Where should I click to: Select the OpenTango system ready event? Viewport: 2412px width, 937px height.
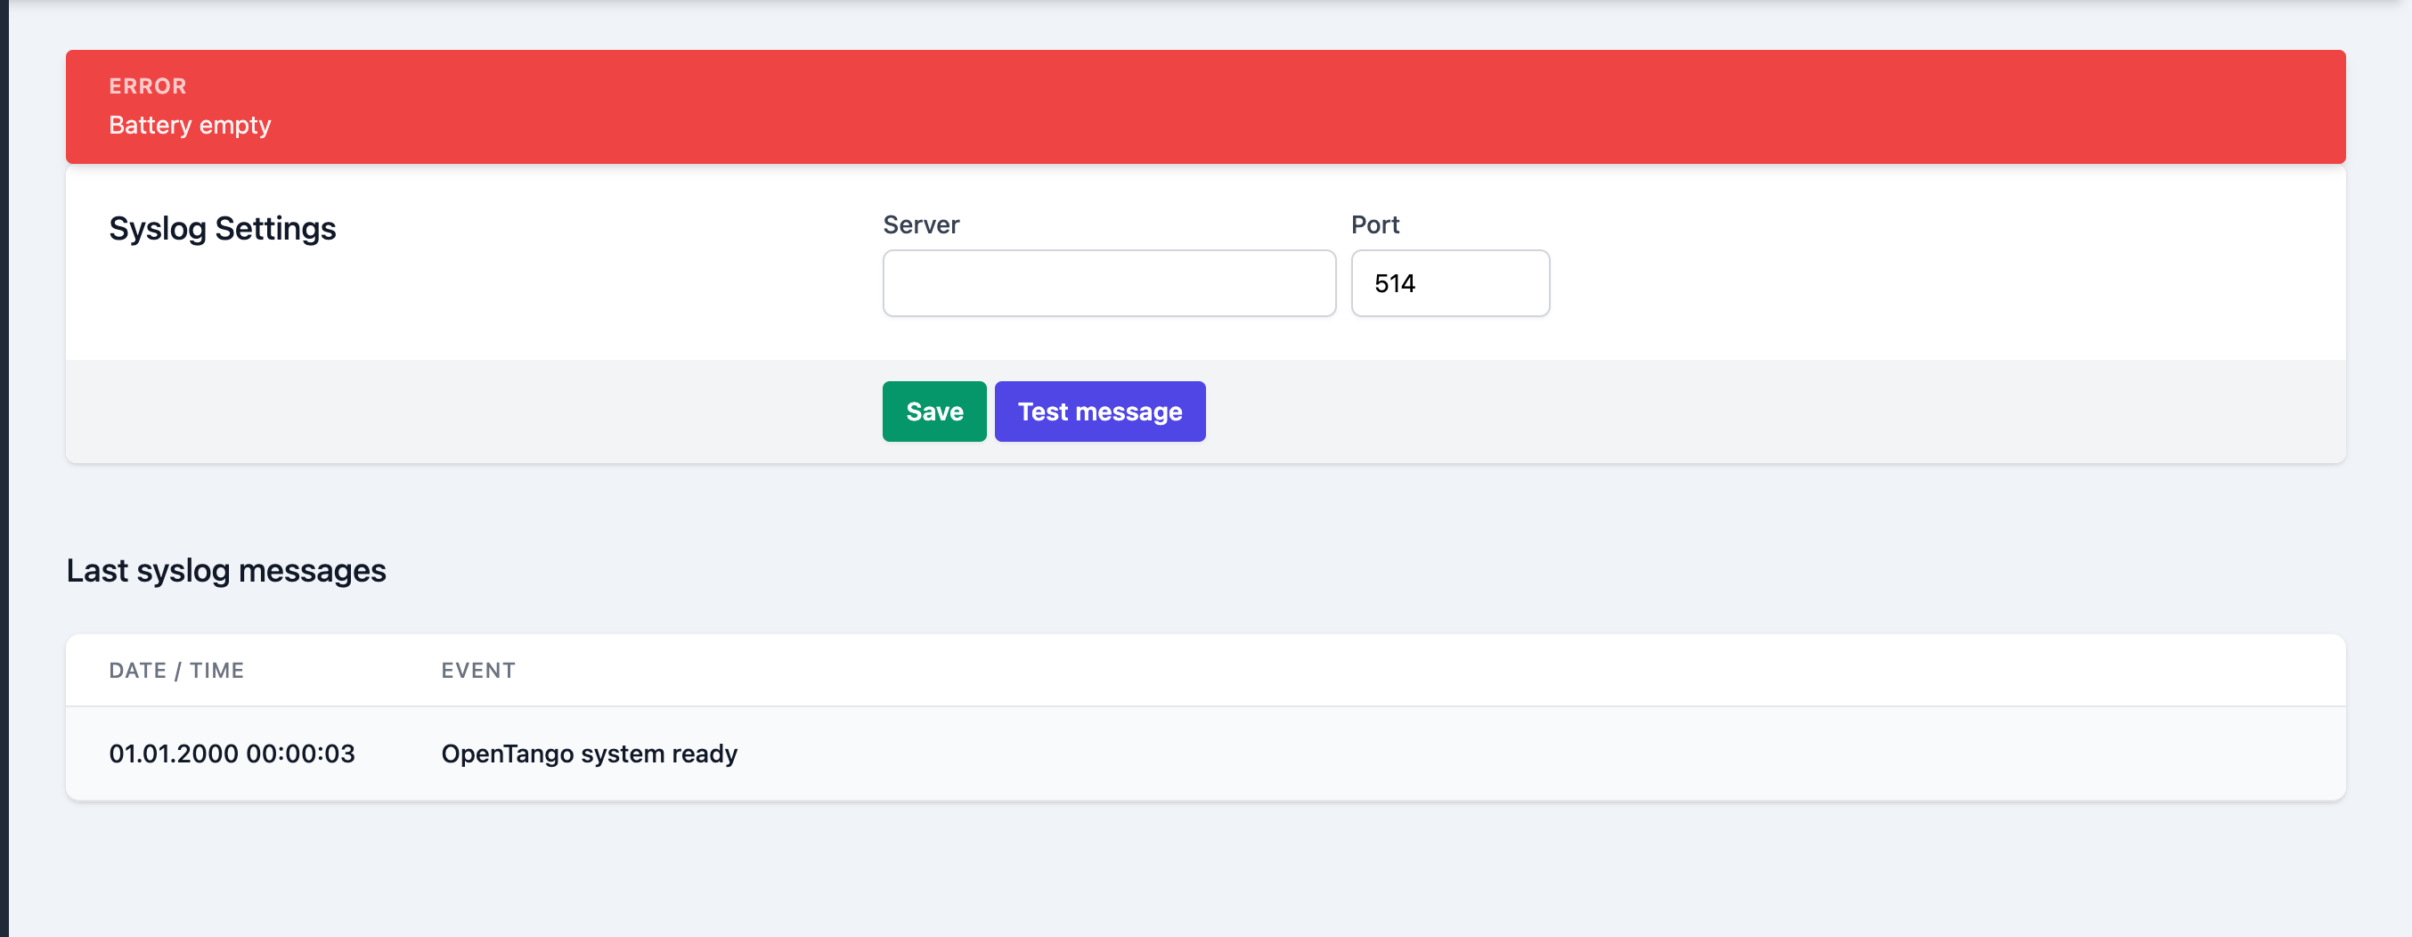[589, 754]
